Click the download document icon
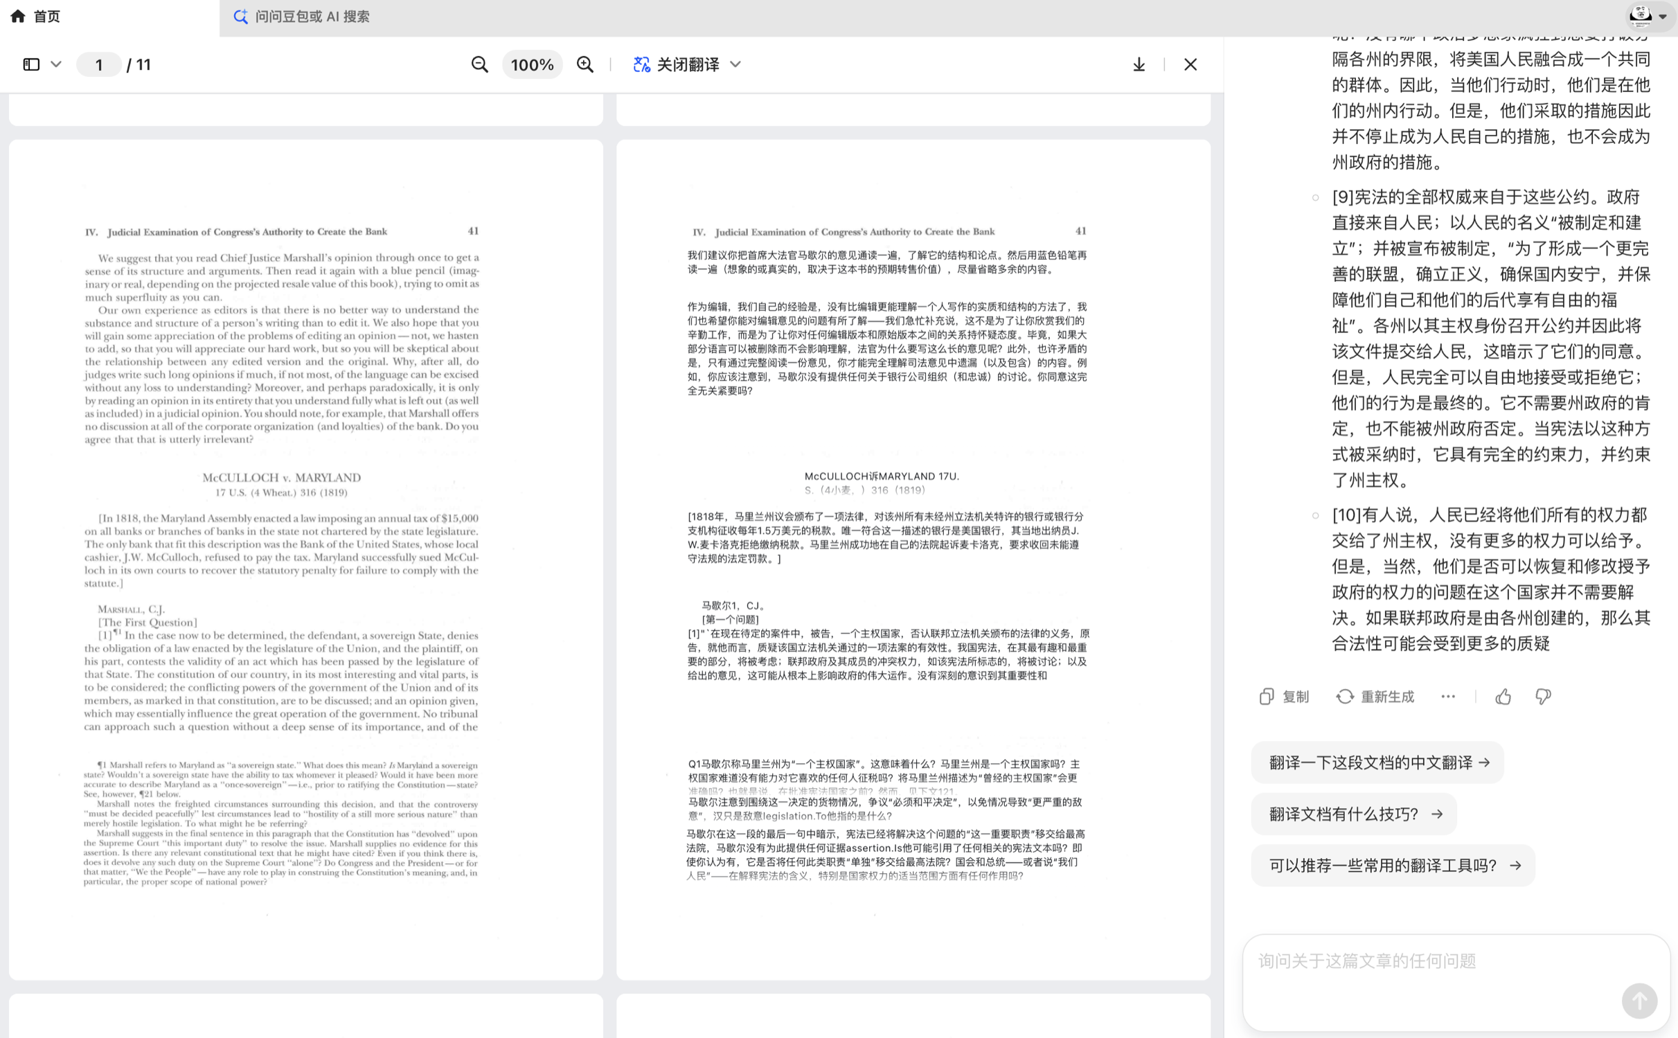1678x1038 pixels. [x=1139, y=64]
